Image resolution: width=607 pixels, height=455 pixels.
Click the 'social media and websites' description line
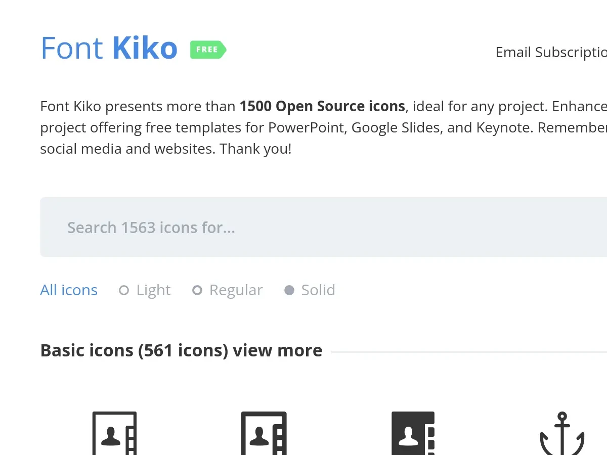[166, 149]
